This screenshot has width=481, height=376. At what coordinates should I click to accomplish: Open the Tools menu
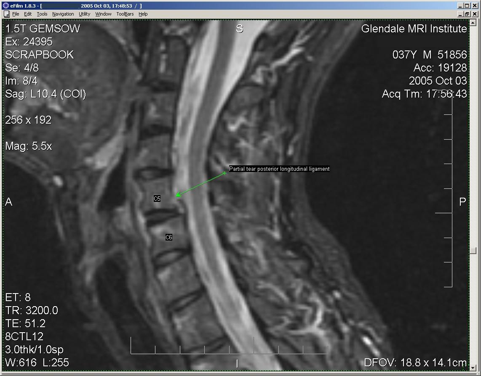click(42, 14)
